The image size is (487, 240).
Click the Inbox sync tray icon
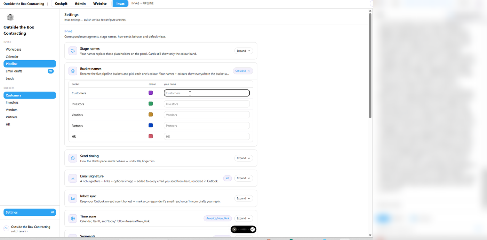point(73,198)
